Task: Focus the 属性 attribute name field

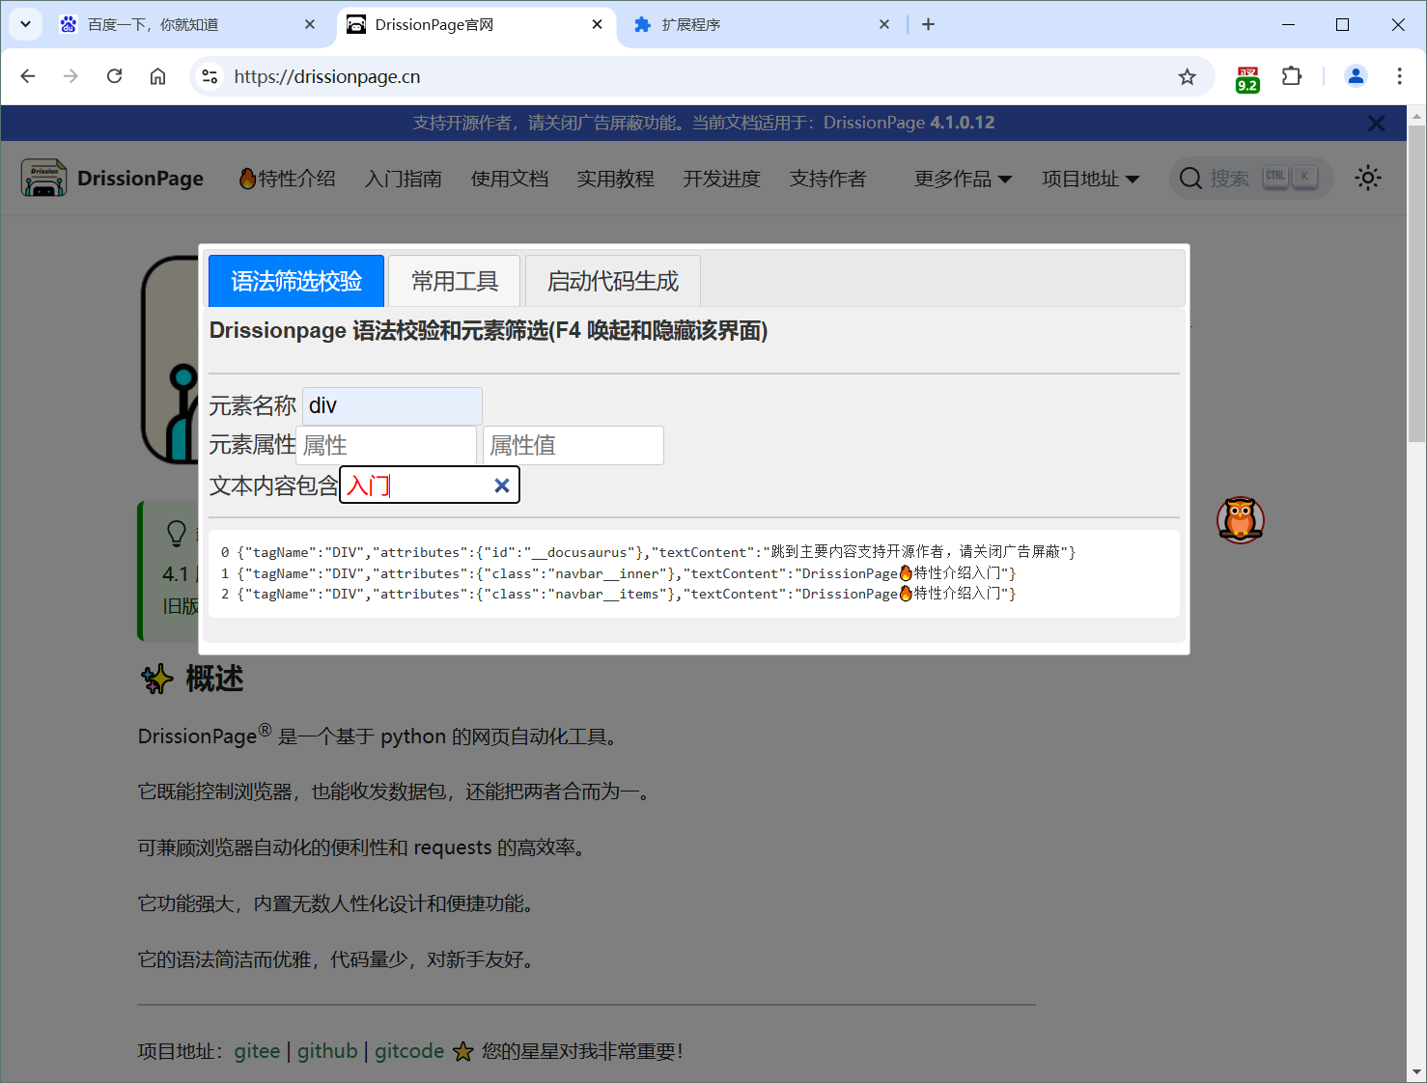Action: (x=386, y=445)
